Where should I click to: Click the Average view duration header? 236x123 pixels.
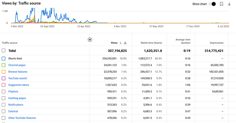coord(183,41)
